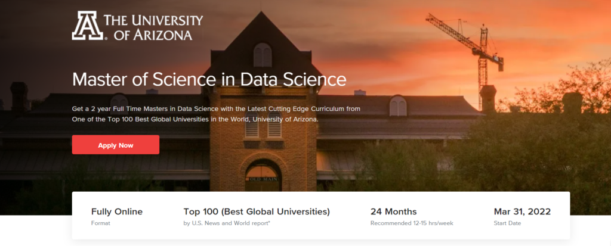611x246 pixels.
Task: Click "The University of Arizona" wordmark text
Action: click(x=153, y=27)
